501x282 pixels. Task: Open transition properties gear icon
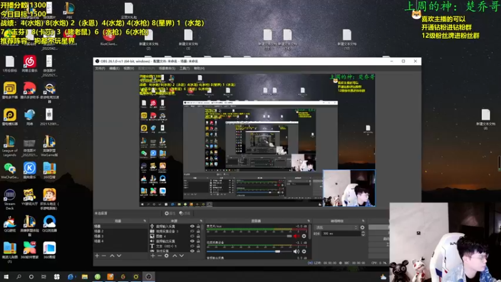coord(363,227)
